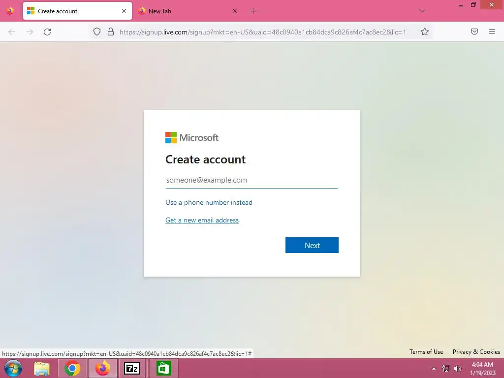The width and height of the screenshot is (504, 378).
Task: Go back to previous page
Action: click(12, 32)
